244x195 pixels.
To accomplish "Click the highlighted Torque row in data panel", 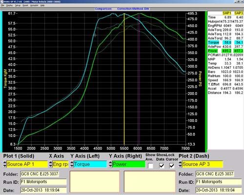I will point(225,42).
